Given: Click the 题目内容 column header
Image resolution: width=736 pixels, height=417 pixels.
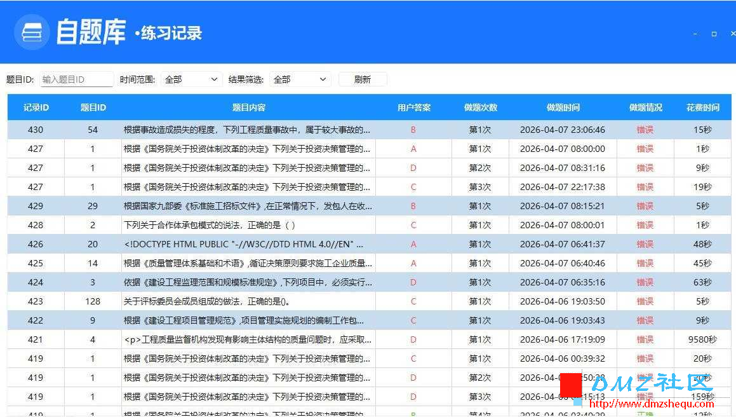Looking at the screenshot, I should [x=249, y=107].
